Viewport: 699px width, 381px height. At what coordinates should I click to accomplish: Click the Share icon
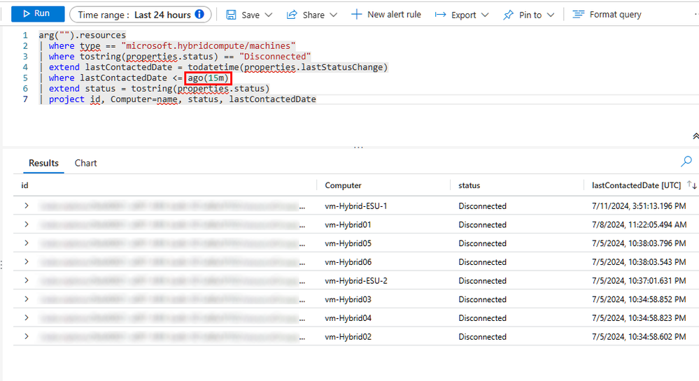[x=292, y=15]
